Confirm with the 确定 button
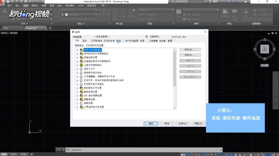Image resolution: width=279 pixels, height=156 pixels. pyautogui.click(x=151, y=123)
